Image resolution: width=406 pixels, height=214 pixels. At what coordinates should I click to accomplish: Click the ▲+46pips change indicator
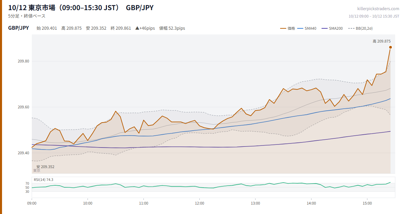[x=145, y=28]
